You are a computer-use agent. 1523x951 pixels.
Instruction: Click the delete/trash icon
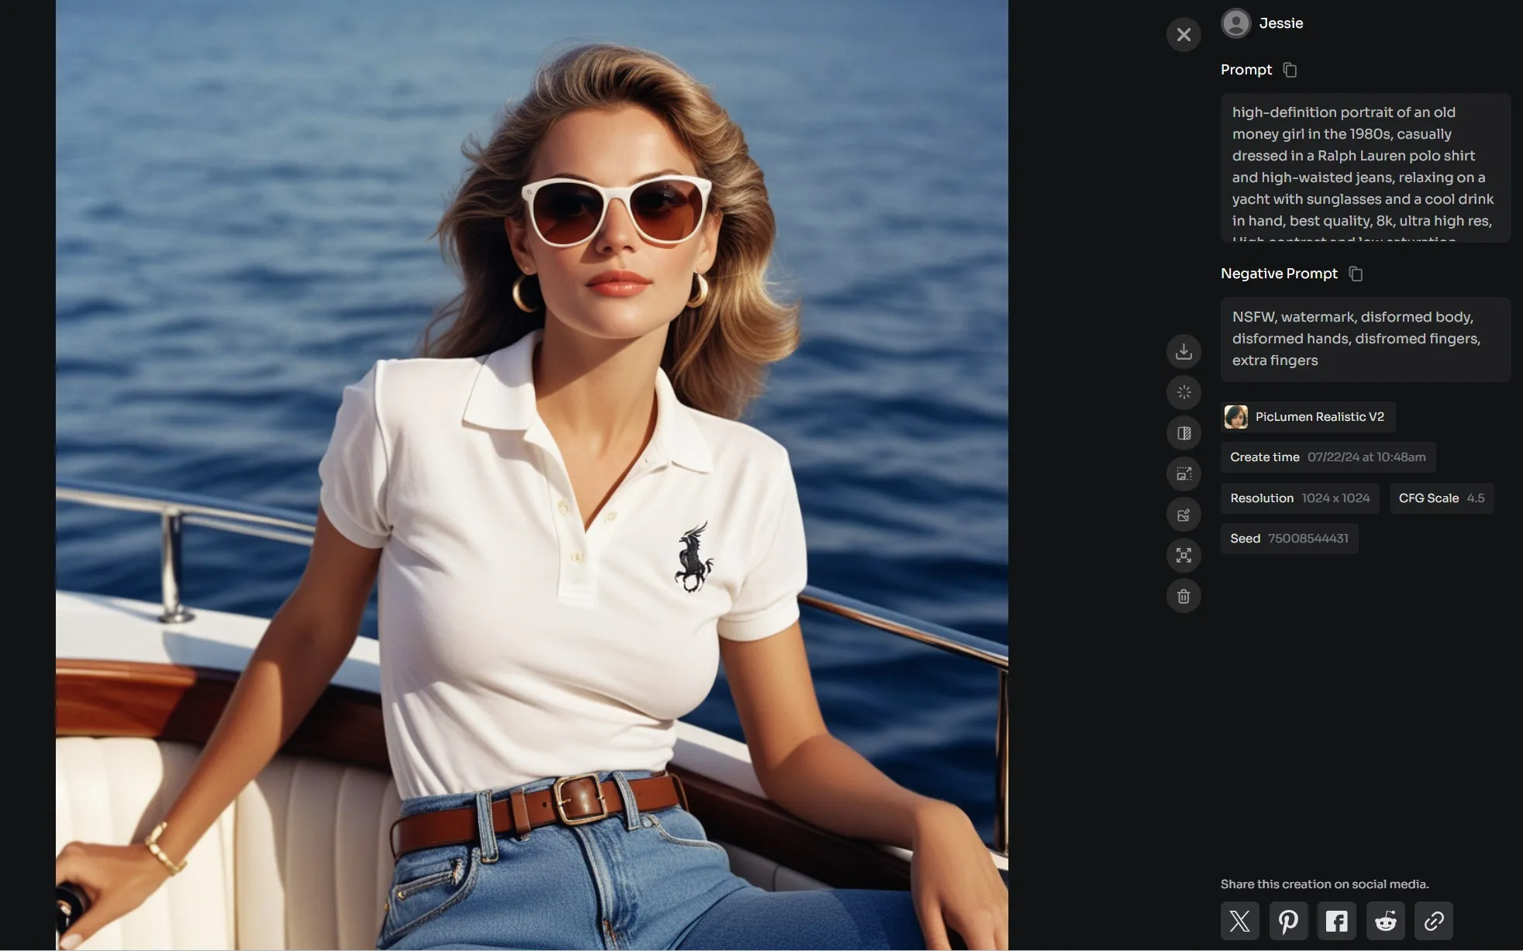(1184, 596)
